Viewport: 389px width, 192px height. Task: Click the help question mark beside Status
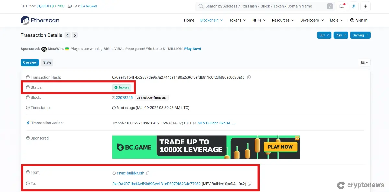click(27, 87)
